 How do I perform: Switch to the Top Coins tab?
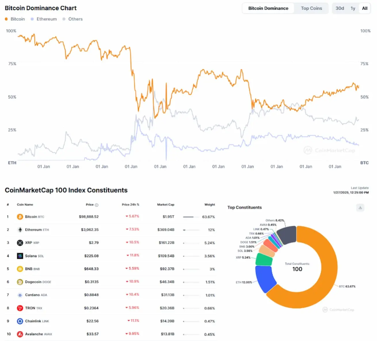(x=311, y=8)
